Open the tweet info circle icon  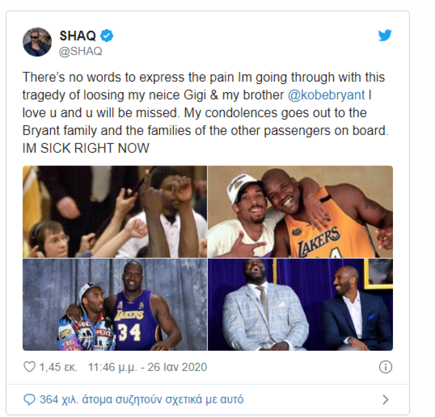(x=385, y=367)
